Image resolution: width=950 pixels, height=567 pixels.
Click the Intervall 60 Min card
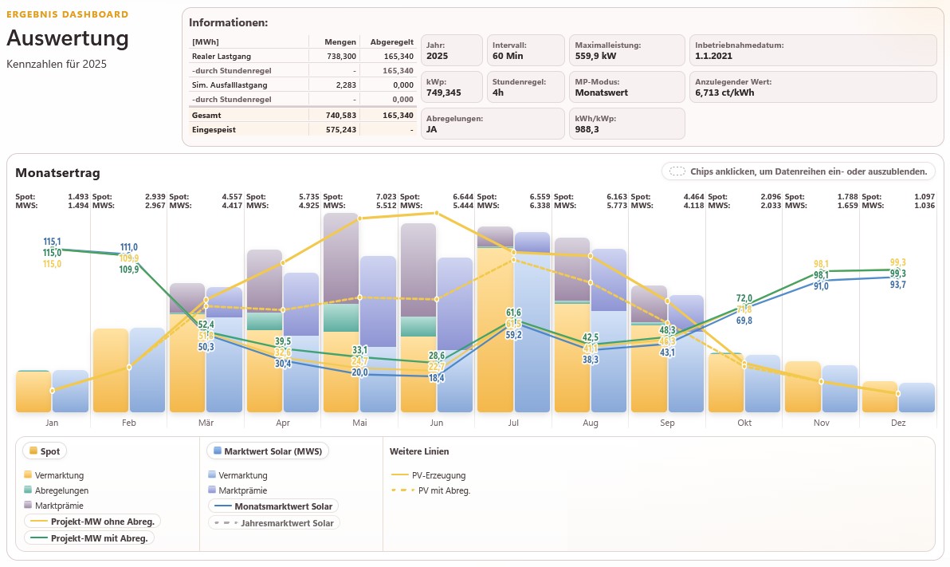(526, 50)
